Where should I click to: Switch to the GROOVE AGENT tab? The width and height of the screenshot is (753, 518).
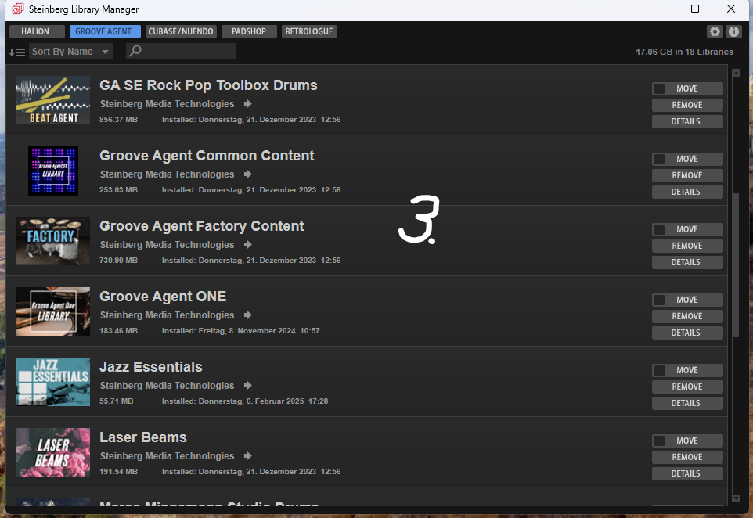[105, 31]
